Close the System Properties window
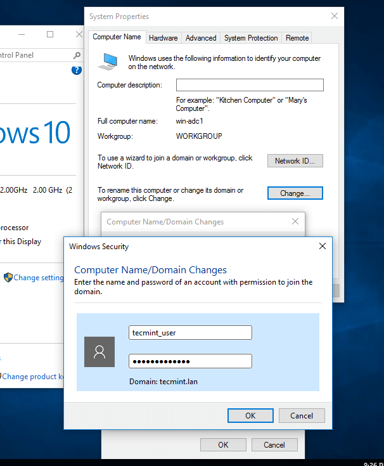Viewport: 384px width, 466px height. coord(334,16)
